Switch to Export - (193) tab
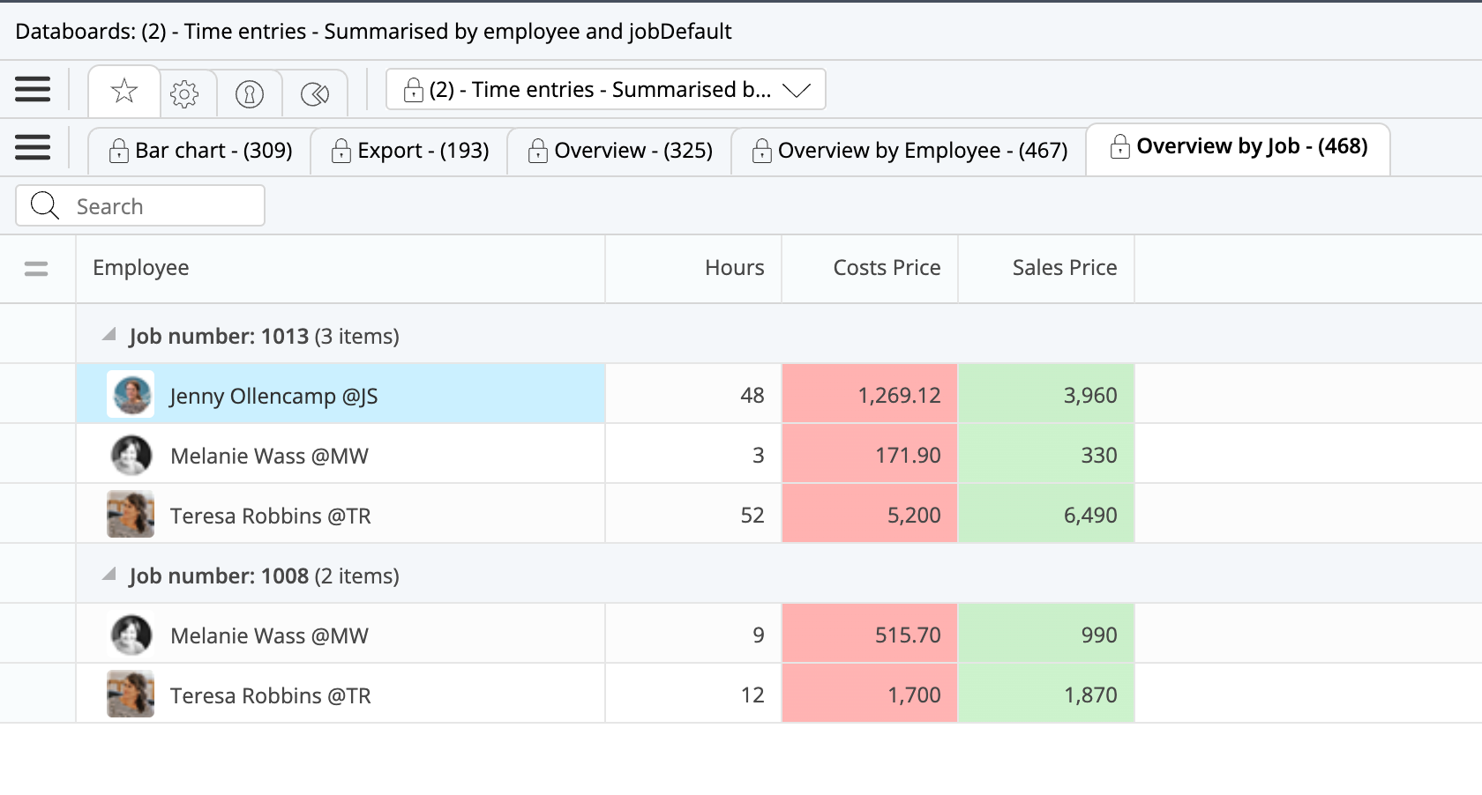The image size is (1482, 795). click(x=410, y=151)
